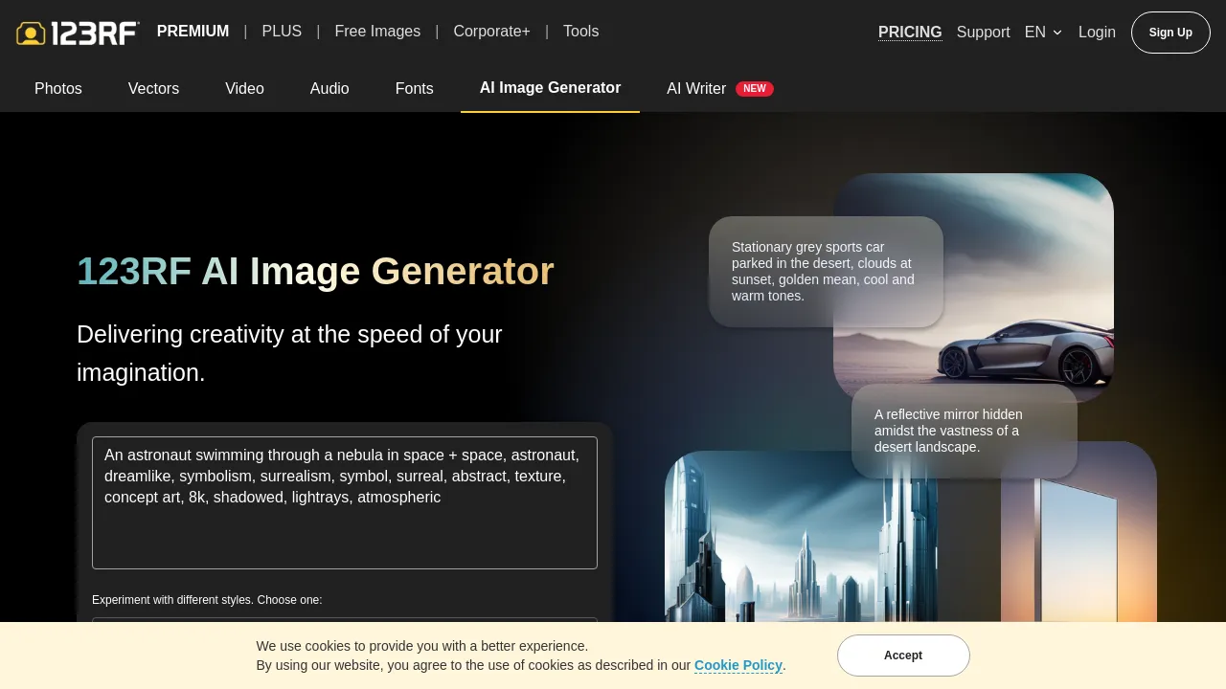Switch to the Vectors tab
This screenshot has height=689, width=1226.
(153, 88)
